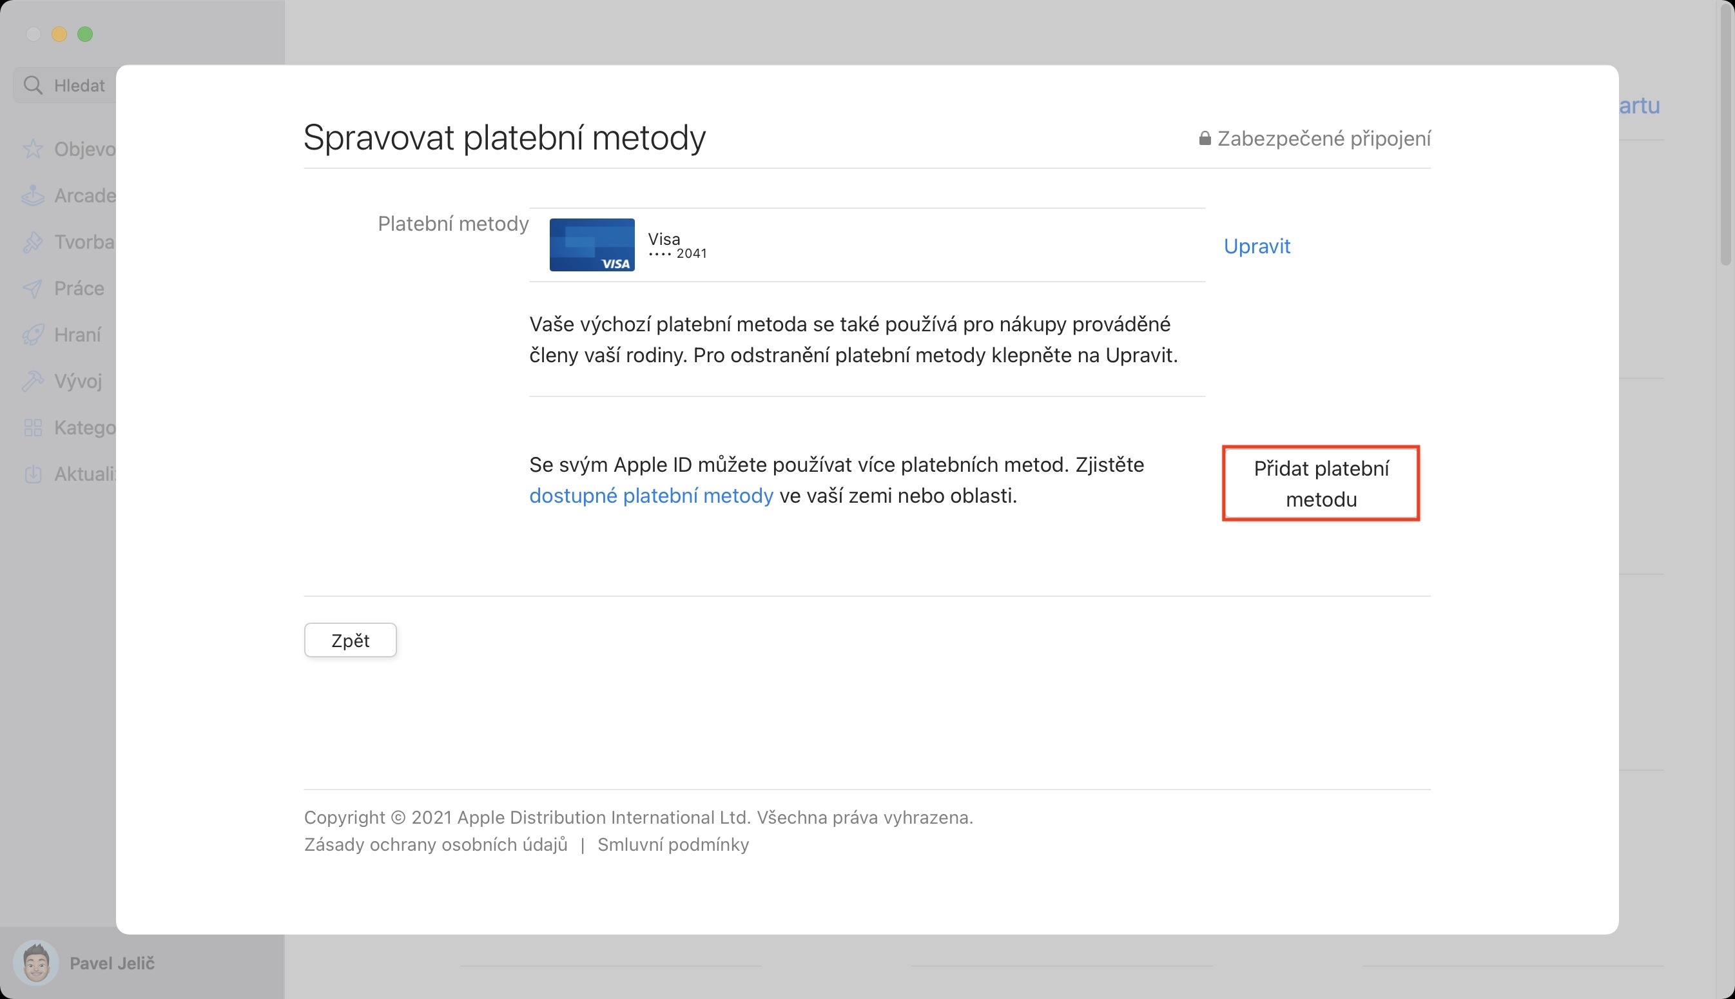Click the green fullscreen window button
The height and width of the screenshot is (999, 1735).
[x=85, y=34]
